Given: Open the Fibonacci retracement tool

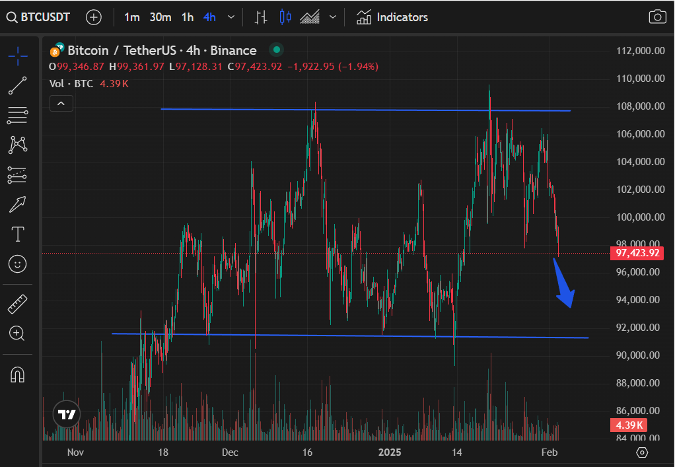Looking at the screenshot, I should (18, 116).
